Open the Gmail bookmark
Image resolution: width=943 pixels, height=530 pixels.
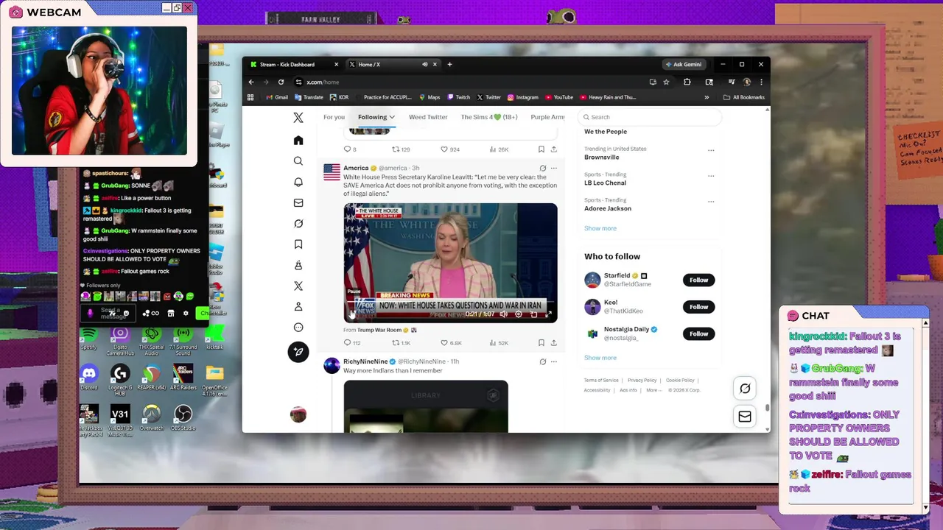click(x=277, y=97)
